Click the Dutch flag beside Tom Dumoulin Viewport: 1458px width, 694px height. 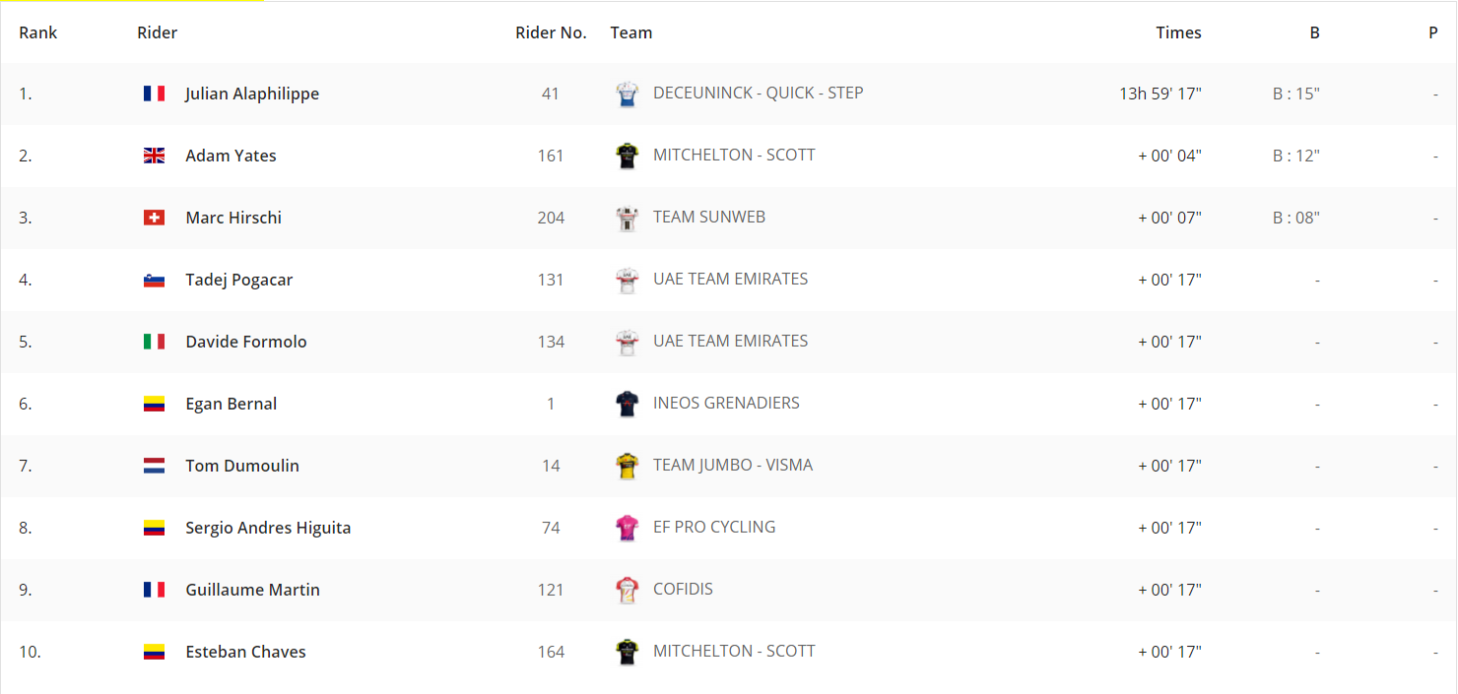154,466
